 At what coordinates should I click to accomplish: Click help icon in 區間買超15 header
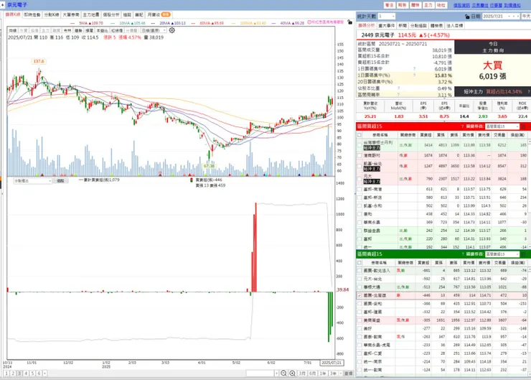pyautogui.click(x=463, y=126)
